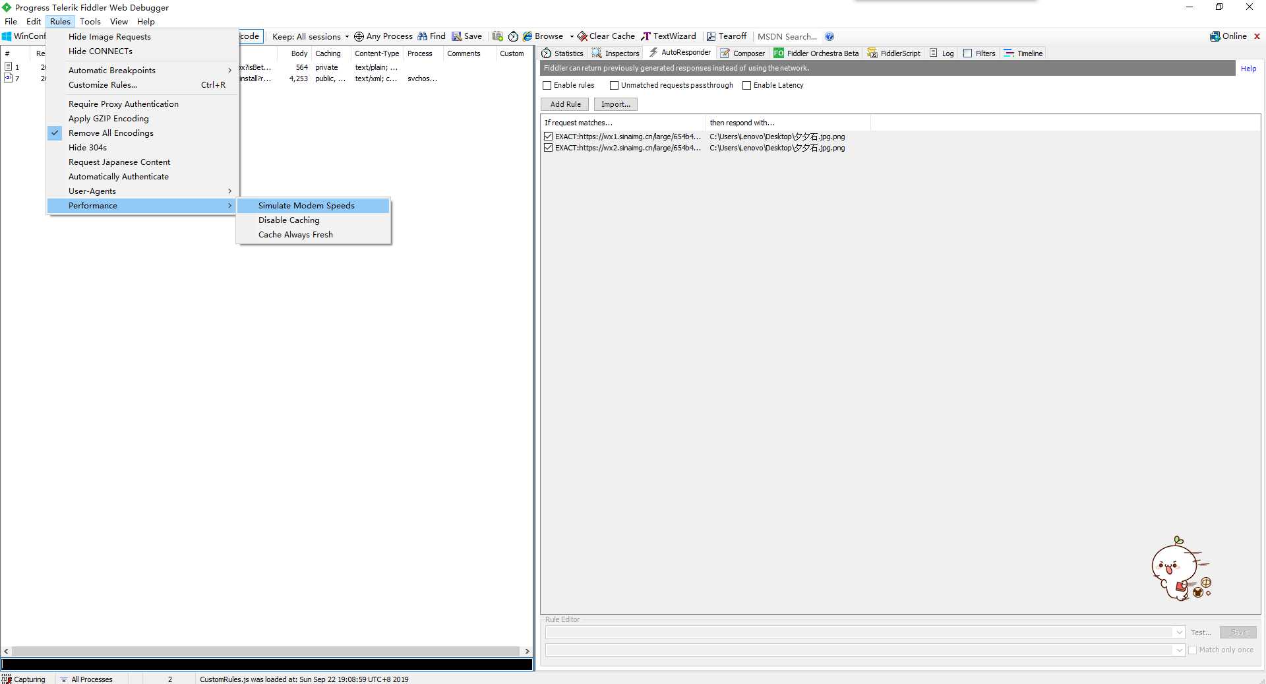Viewport: 1266px width, 684px height.
Task: Click the camera screenshot toolbar icon
Action: coord(498,36)
